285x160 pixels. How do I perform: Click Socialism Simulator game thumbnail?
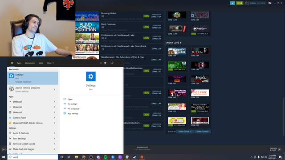[177, 93]
